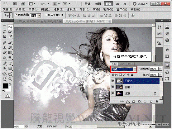Select the Eyedropper tool

point(10,37)
